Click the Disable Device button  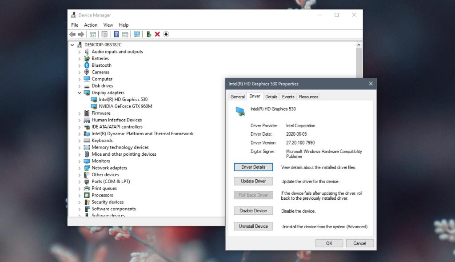click(x=253, y=210)
